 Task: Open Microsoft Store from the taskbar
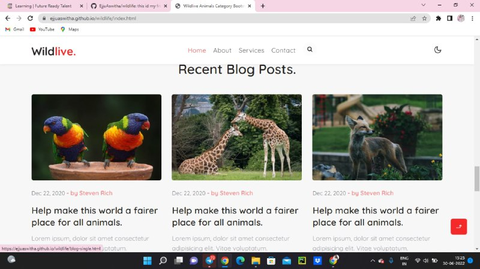[x=271, y=261]
